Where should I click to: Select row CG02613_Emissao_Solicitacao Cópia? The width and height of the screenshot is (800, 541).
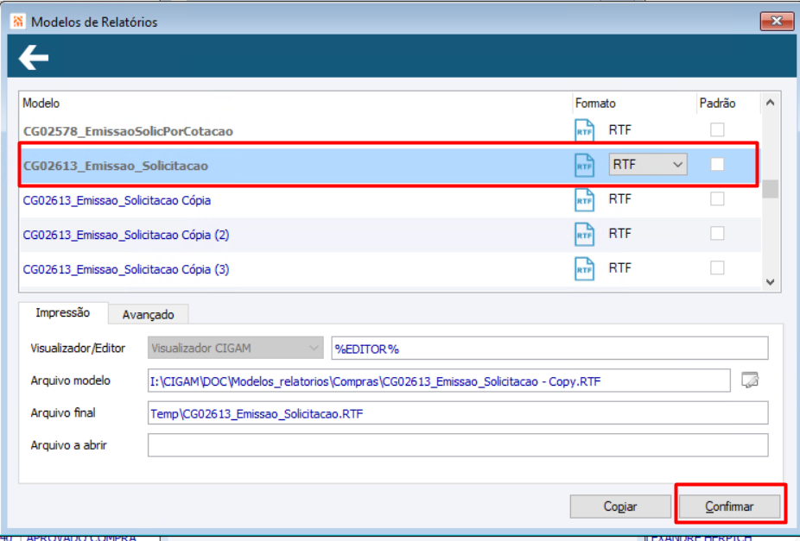coord(390,200)
